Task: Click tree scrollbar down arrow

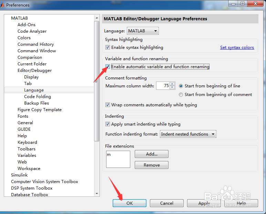Action: tap(97, 193)
